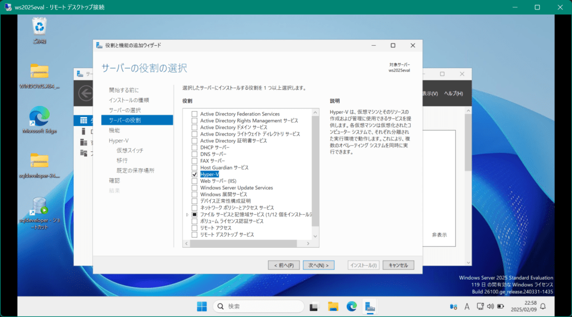Open File Explorer from the taskbar

coord(333,306)
